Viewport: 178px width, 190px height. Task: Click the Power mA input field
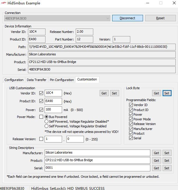pos(53,110)
